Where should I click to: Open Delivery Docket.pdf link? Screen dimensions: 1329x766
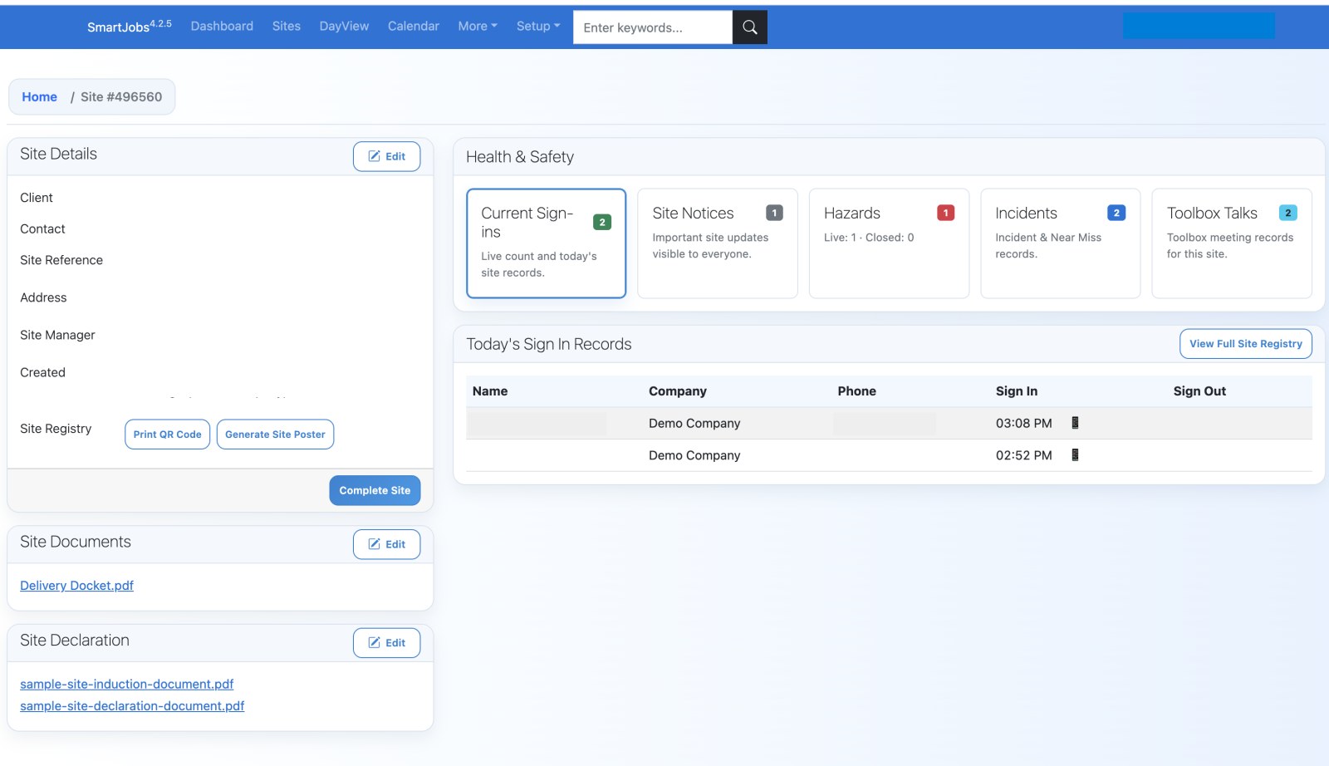pos(76,586)
